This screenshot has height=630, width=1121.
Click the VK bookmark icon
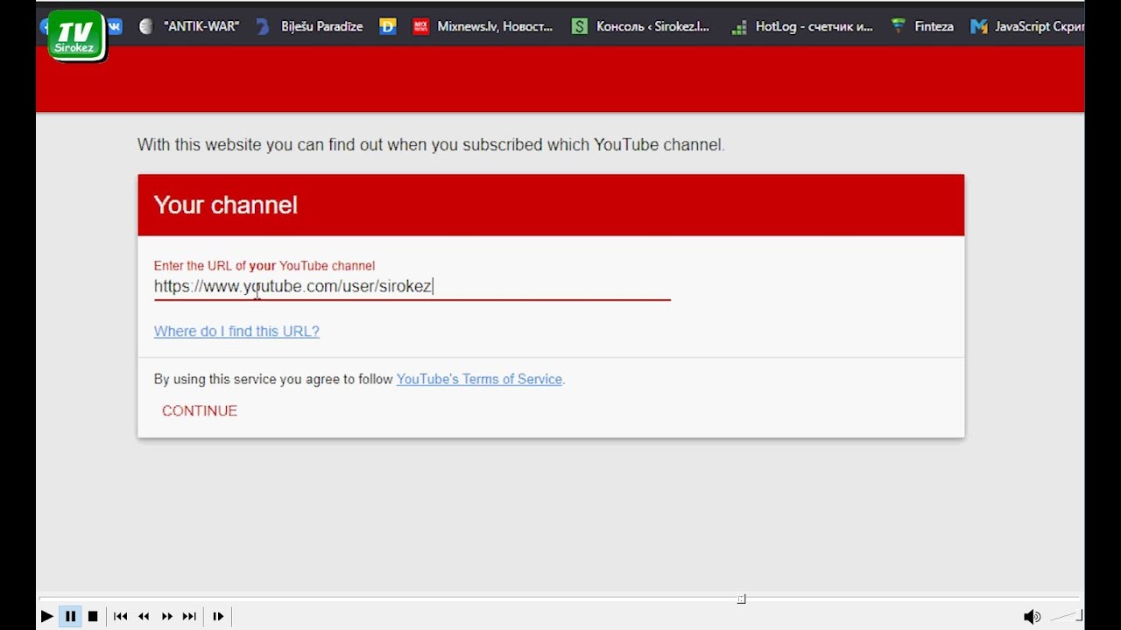pos(115,26)
